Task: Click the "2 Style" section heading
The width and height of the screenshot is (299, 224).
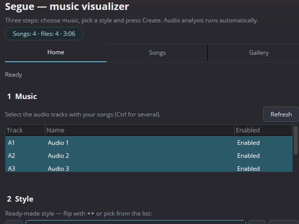Action: pos(20,199)
